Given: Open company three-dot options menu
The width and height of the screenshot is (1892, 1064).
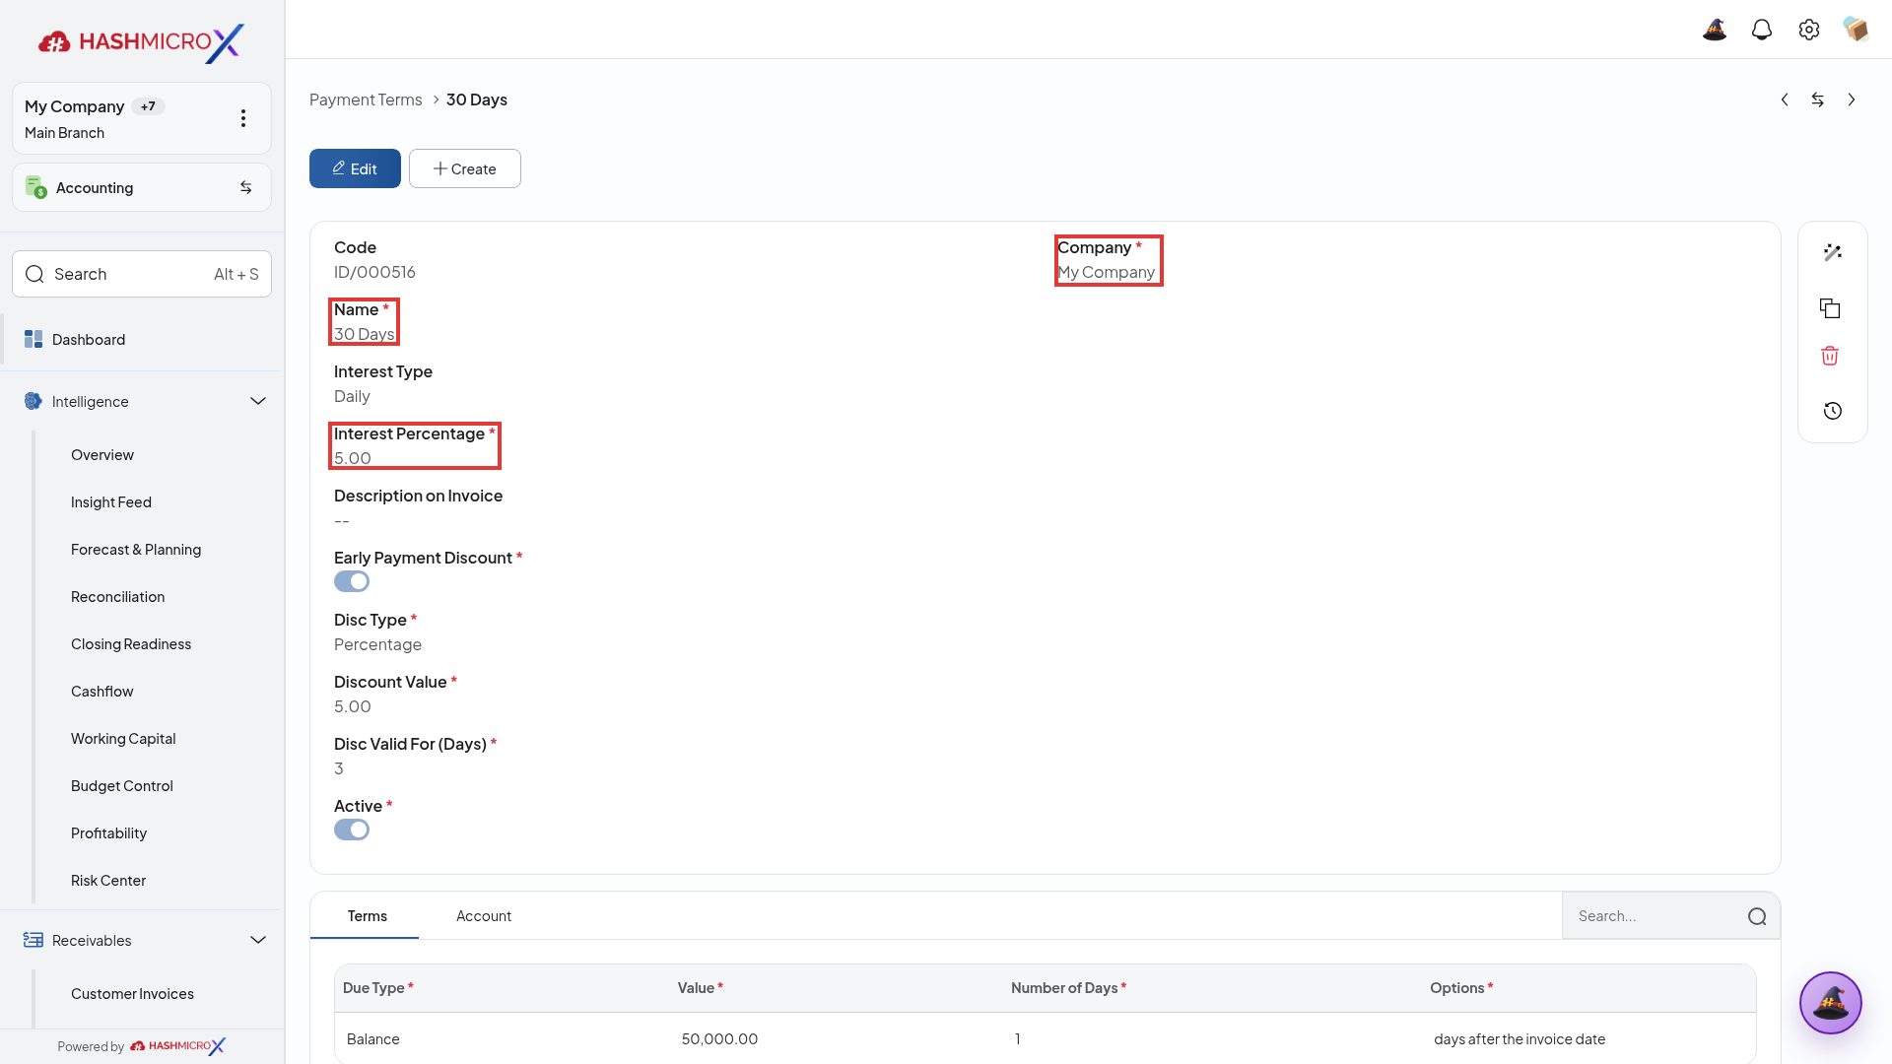Looking at the screenshot, I should click(243, 118).
